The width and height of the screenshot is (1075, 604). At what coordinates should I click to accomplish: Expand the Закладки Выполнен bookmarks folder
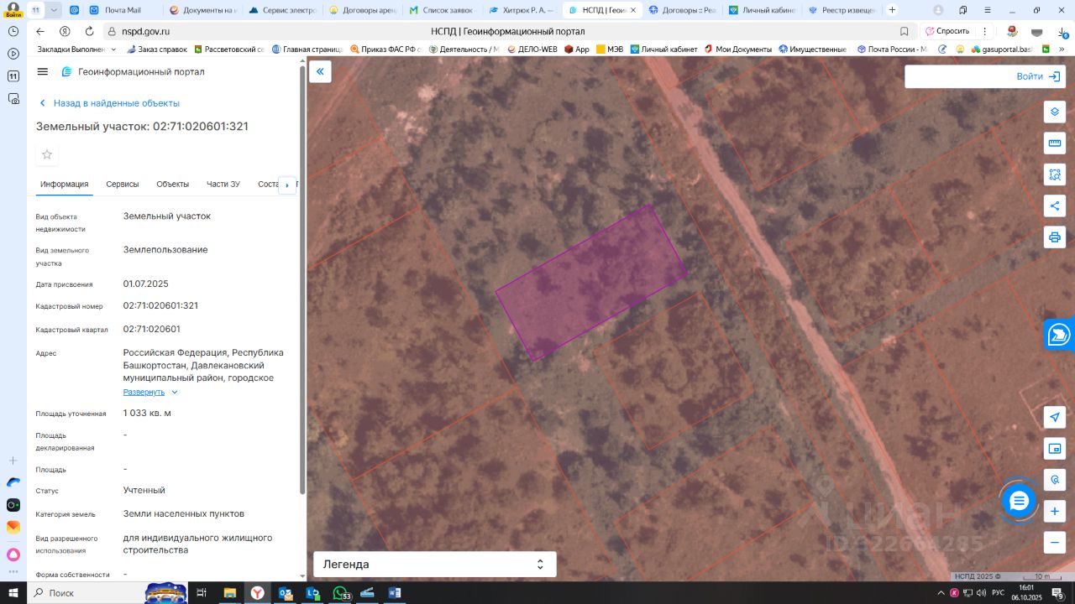pos(76,49)
